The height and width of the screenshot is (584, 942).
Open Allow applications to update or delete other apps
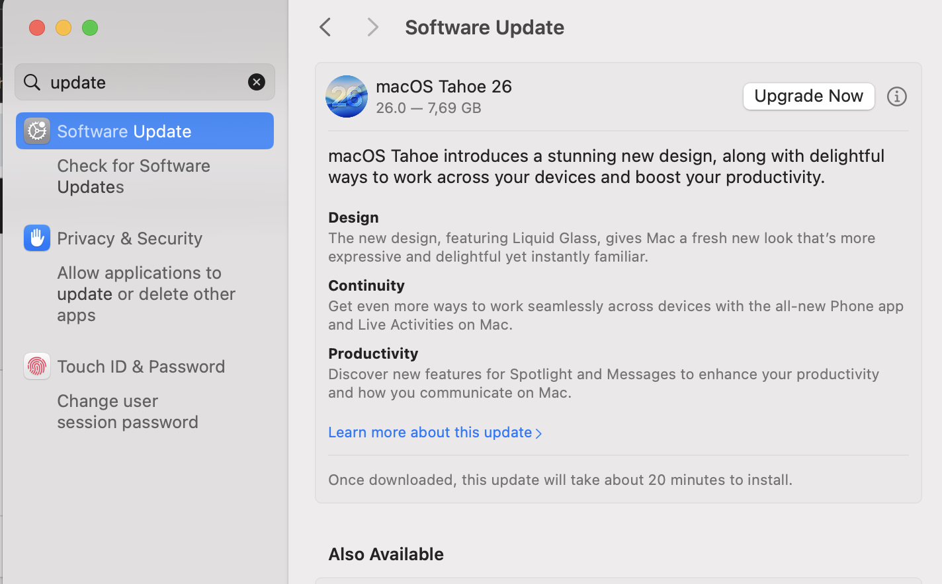(x=146, y=294)
